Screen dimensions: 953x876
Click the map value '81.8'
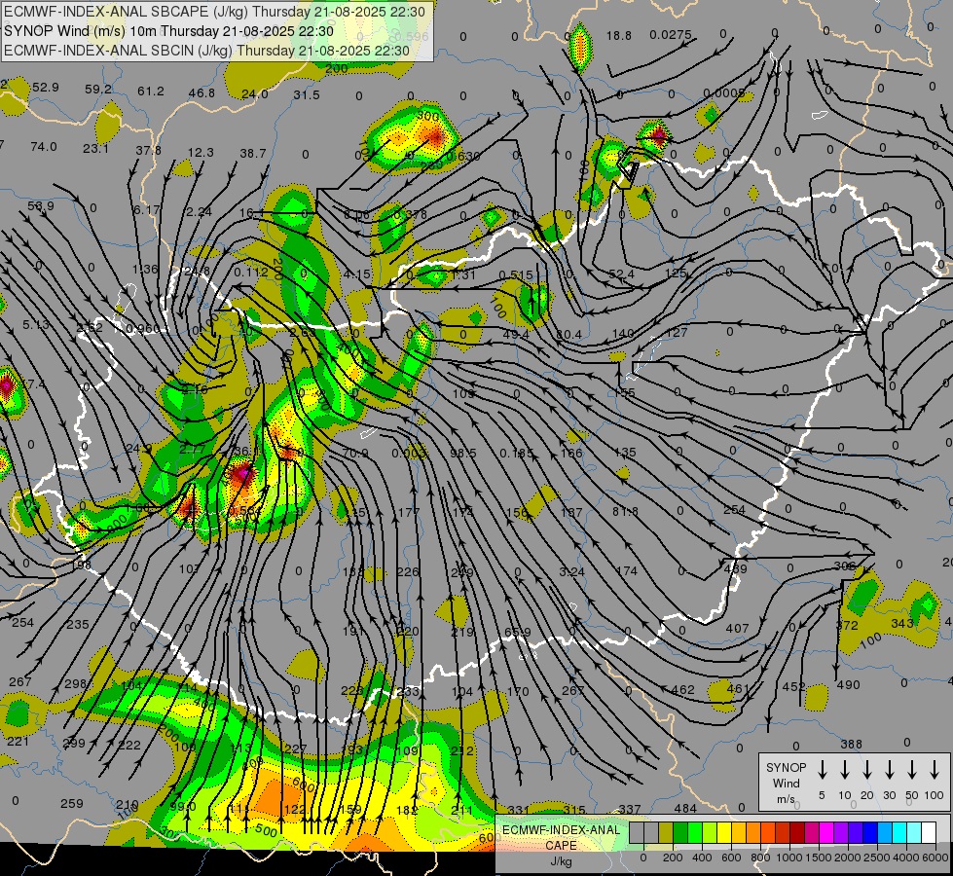pos(625,511)
